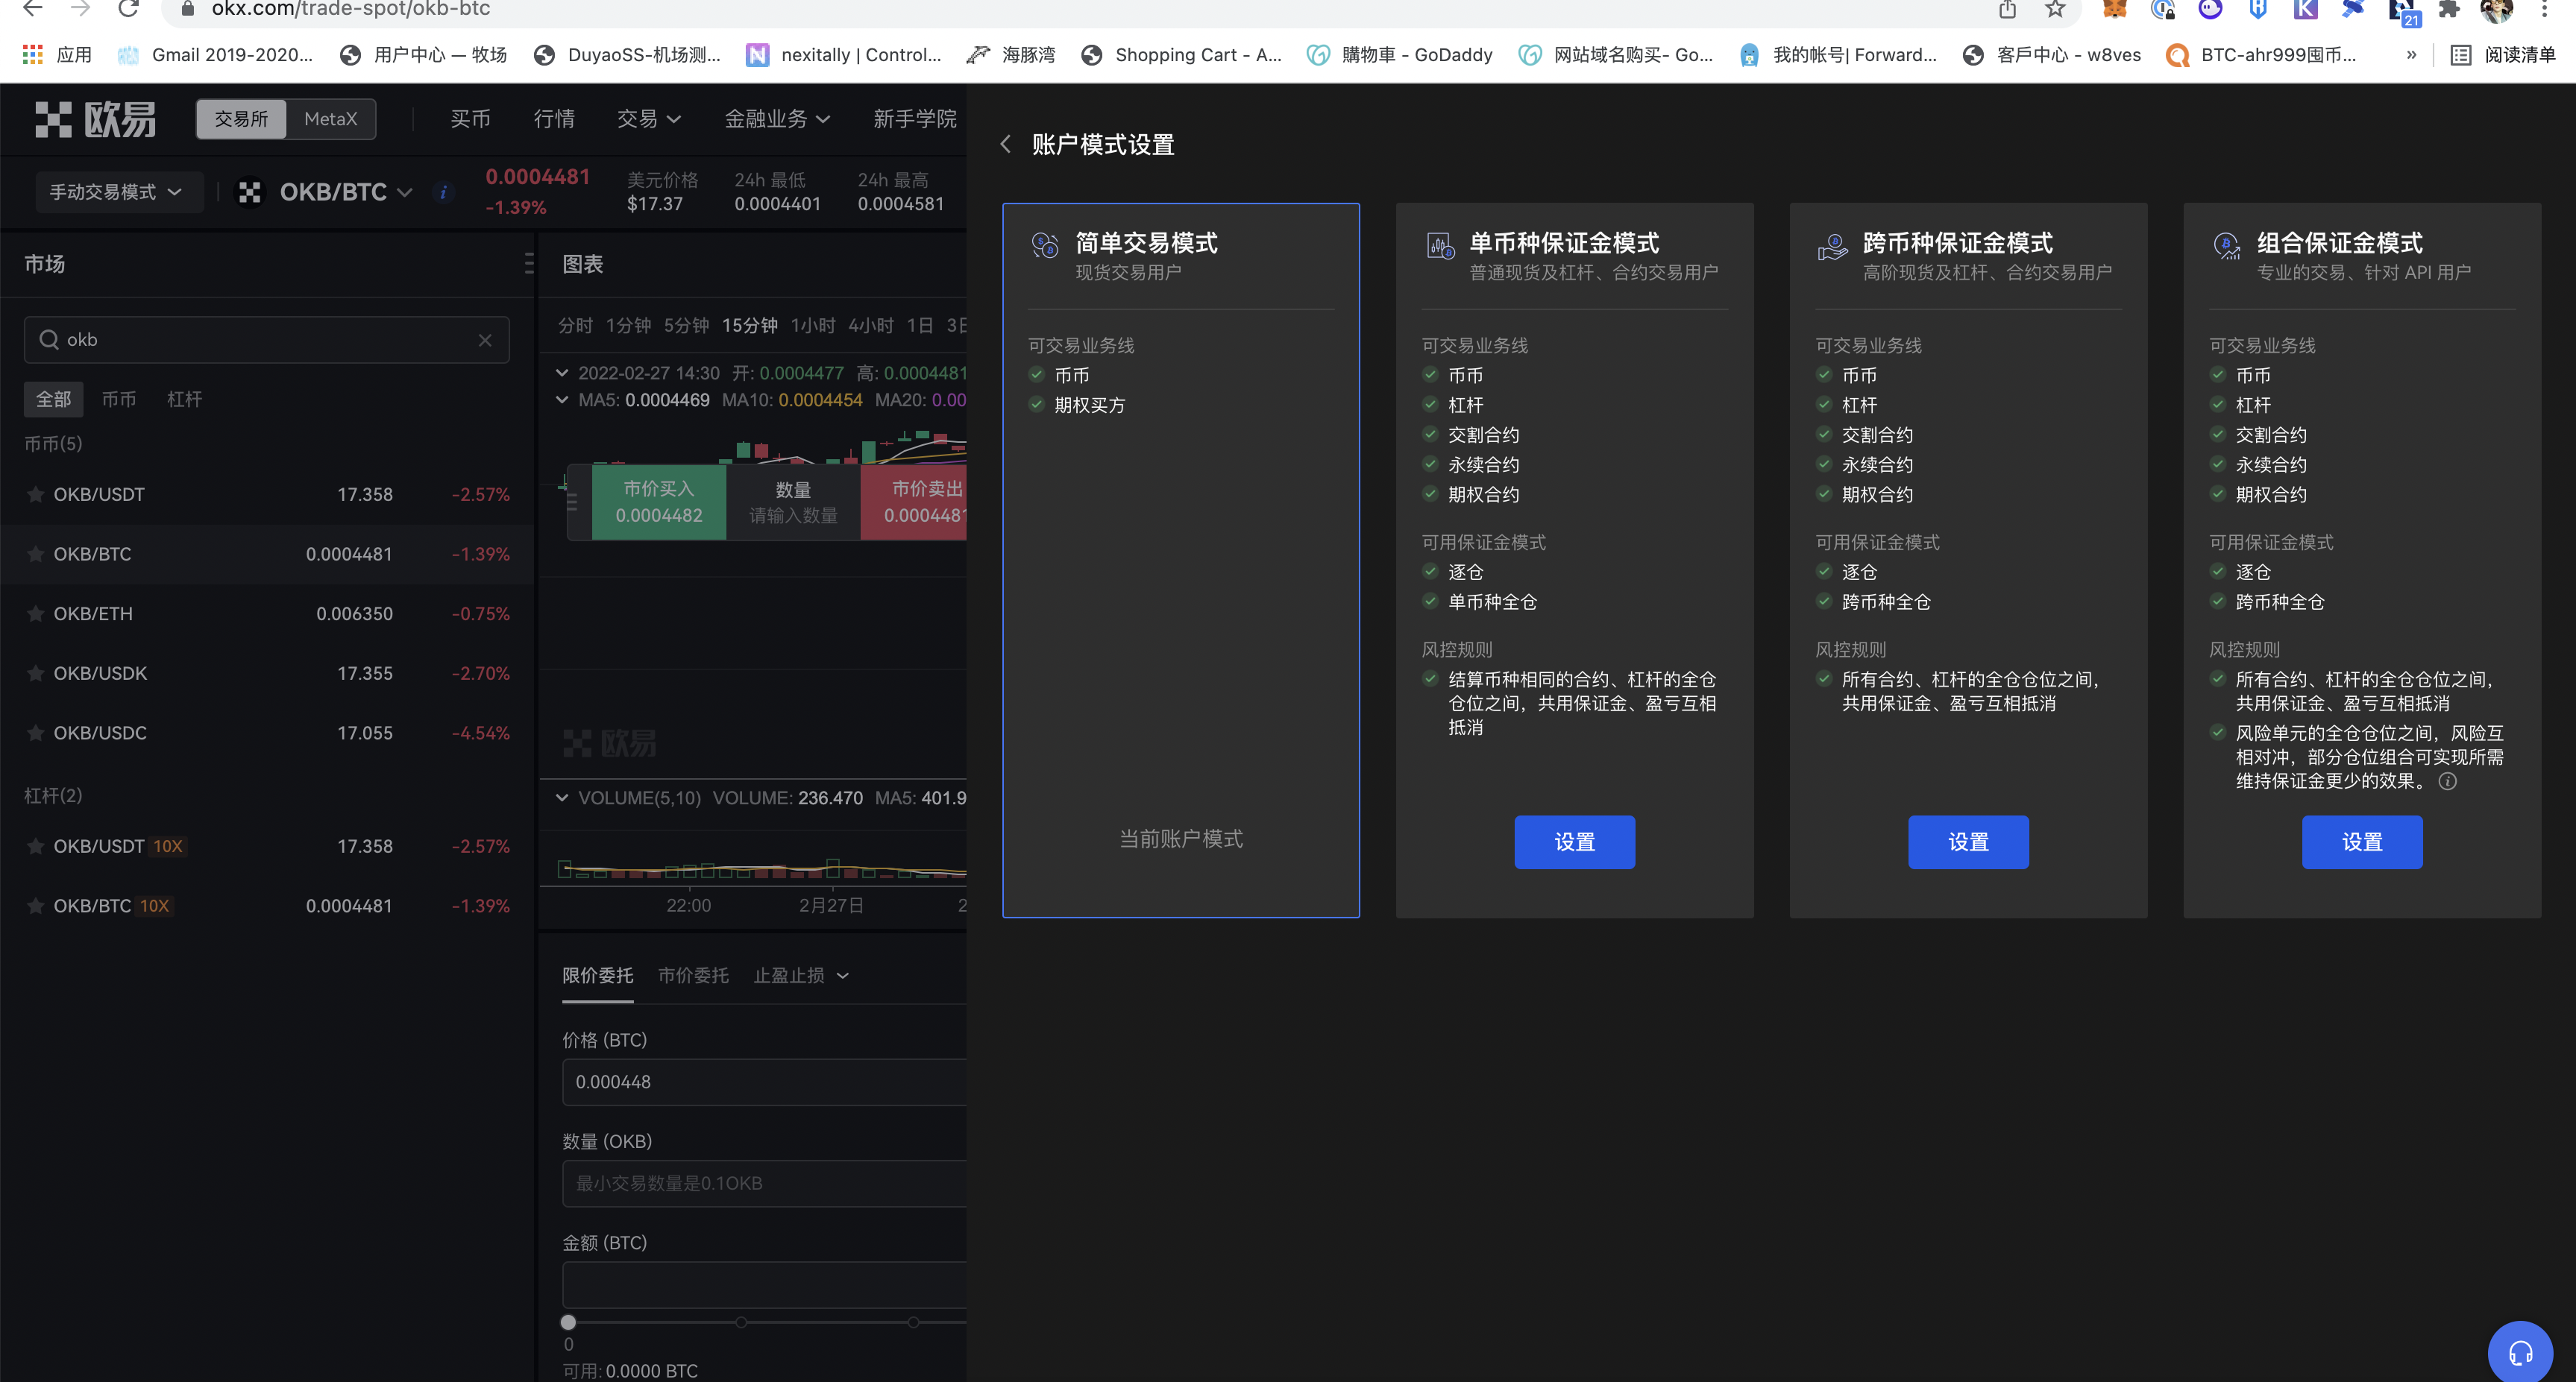Image resolution: width=2576 pixels, height=1382 pixels.
Task: Switch to the MetaX toggle option
Action: tap(330, 119)
